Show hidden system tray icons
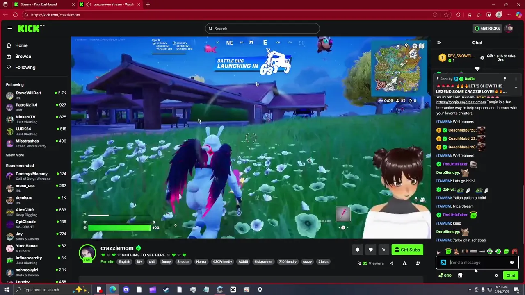525x295 pixels. click(x=470, y=290)
